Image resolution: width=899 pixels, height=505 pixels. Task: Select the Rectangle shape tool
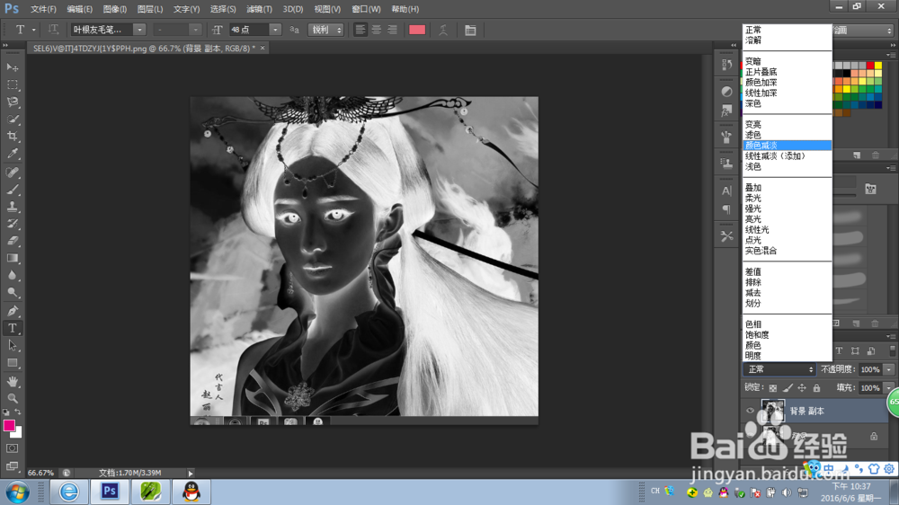point(12,363)
